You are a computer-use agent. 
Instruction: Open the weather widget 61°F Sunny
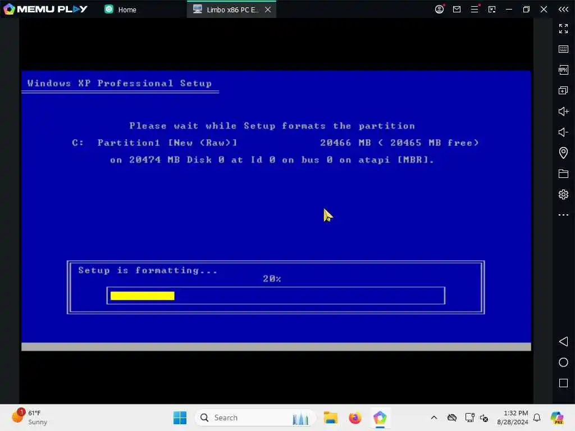(29, 418)
